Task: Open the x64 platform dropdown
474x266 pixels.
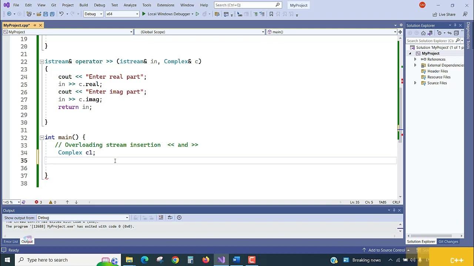Action: pos(122,14)
